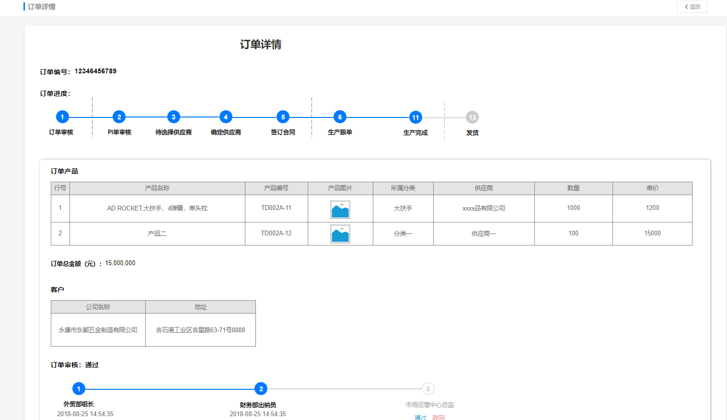The width and height of the screenshot is (727, 420).
Task: Click the 通过 approve link
Action: click(420, 417)
